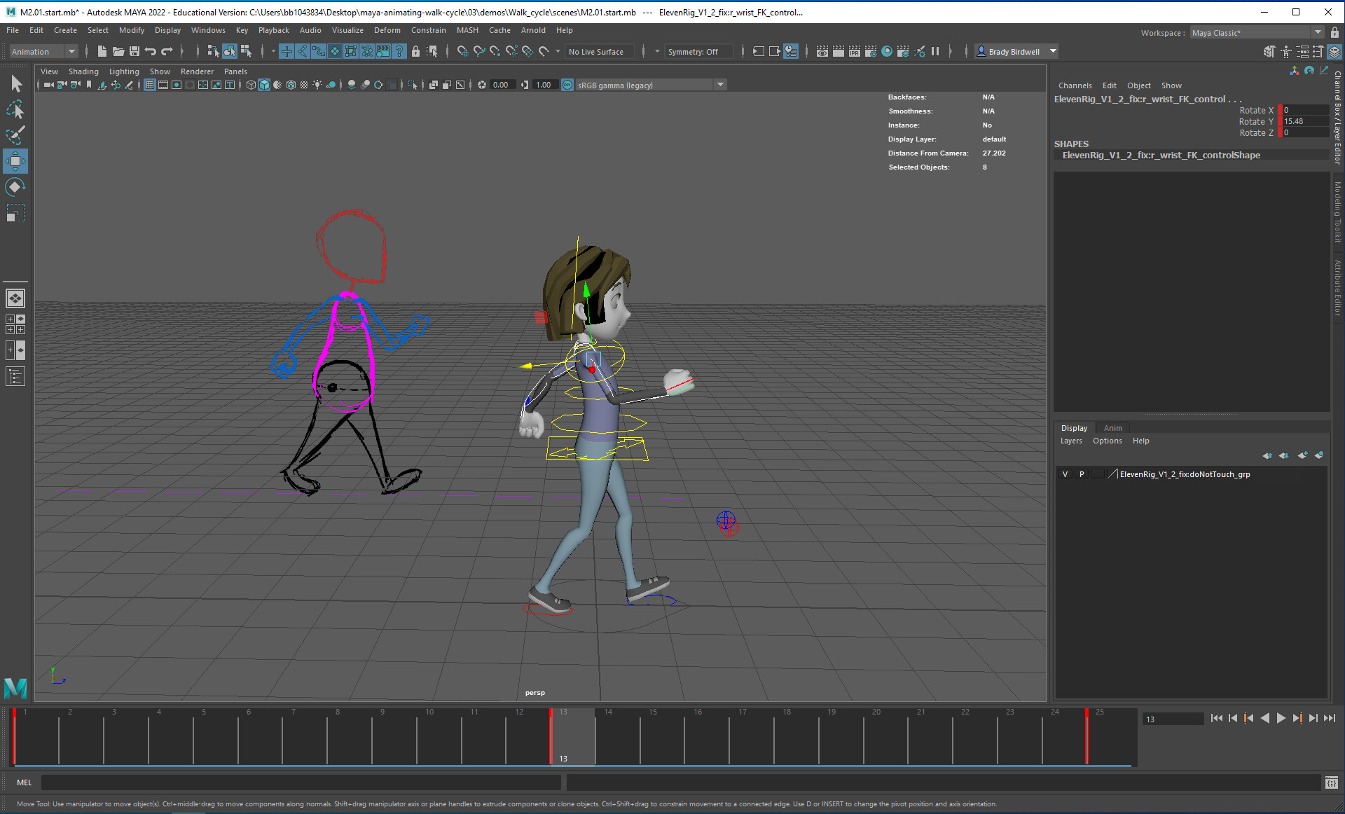This screenshot has width=1345, height=814.
Task: Open the Deform menu
Action: [x=387, y=30]
